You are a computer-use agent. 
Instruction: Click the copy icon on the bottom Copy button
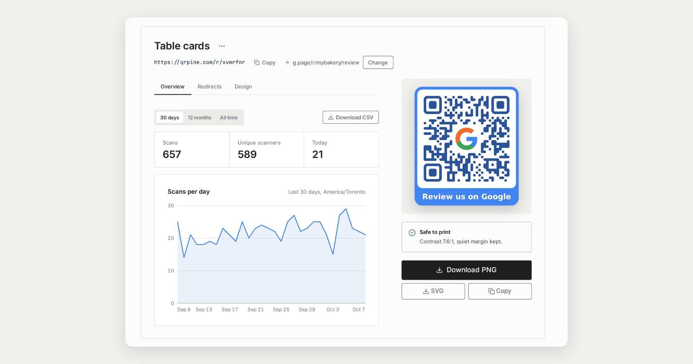[x=491, y=291]
